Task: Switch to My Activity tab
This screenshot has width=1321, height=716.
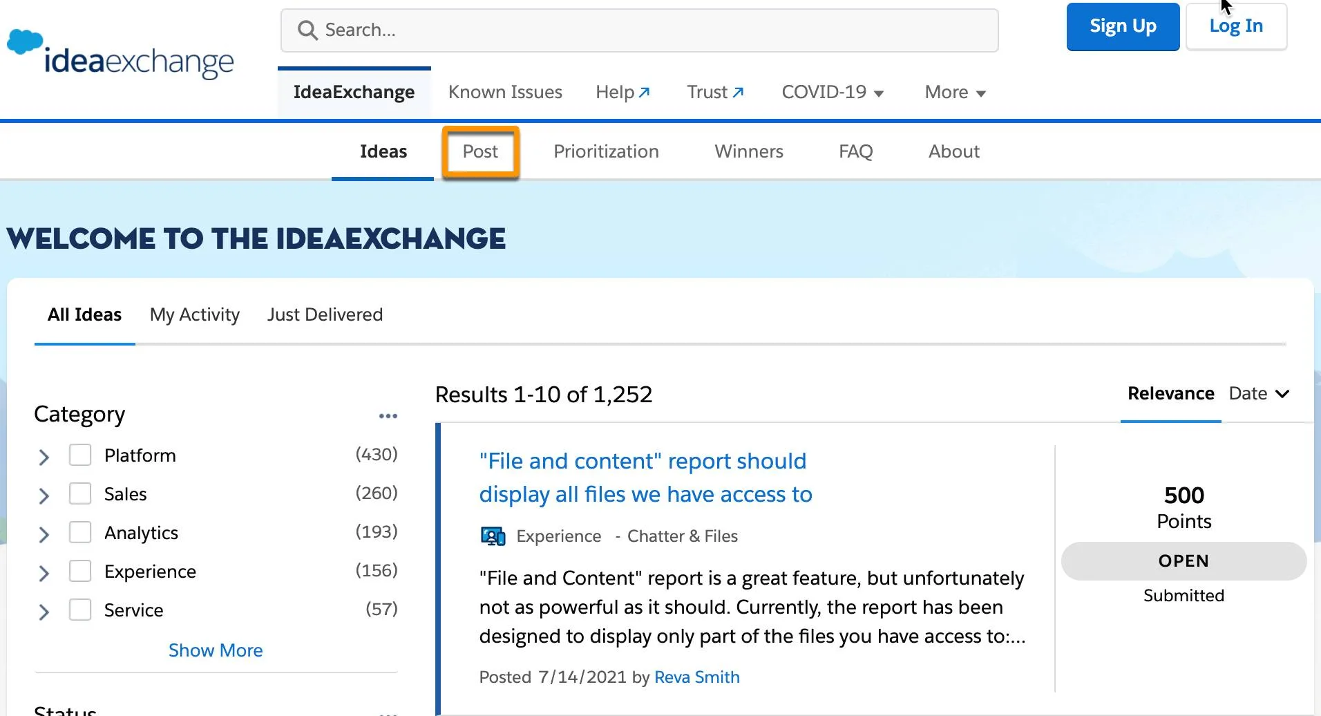Action: pos(194,314)
